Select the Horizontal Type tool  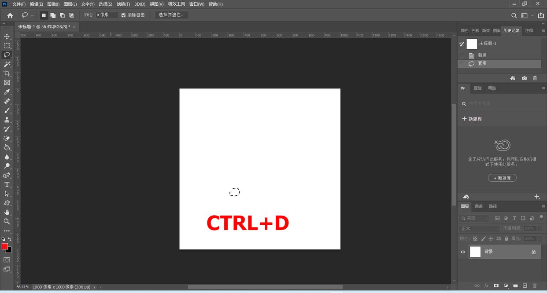[7, 184]
